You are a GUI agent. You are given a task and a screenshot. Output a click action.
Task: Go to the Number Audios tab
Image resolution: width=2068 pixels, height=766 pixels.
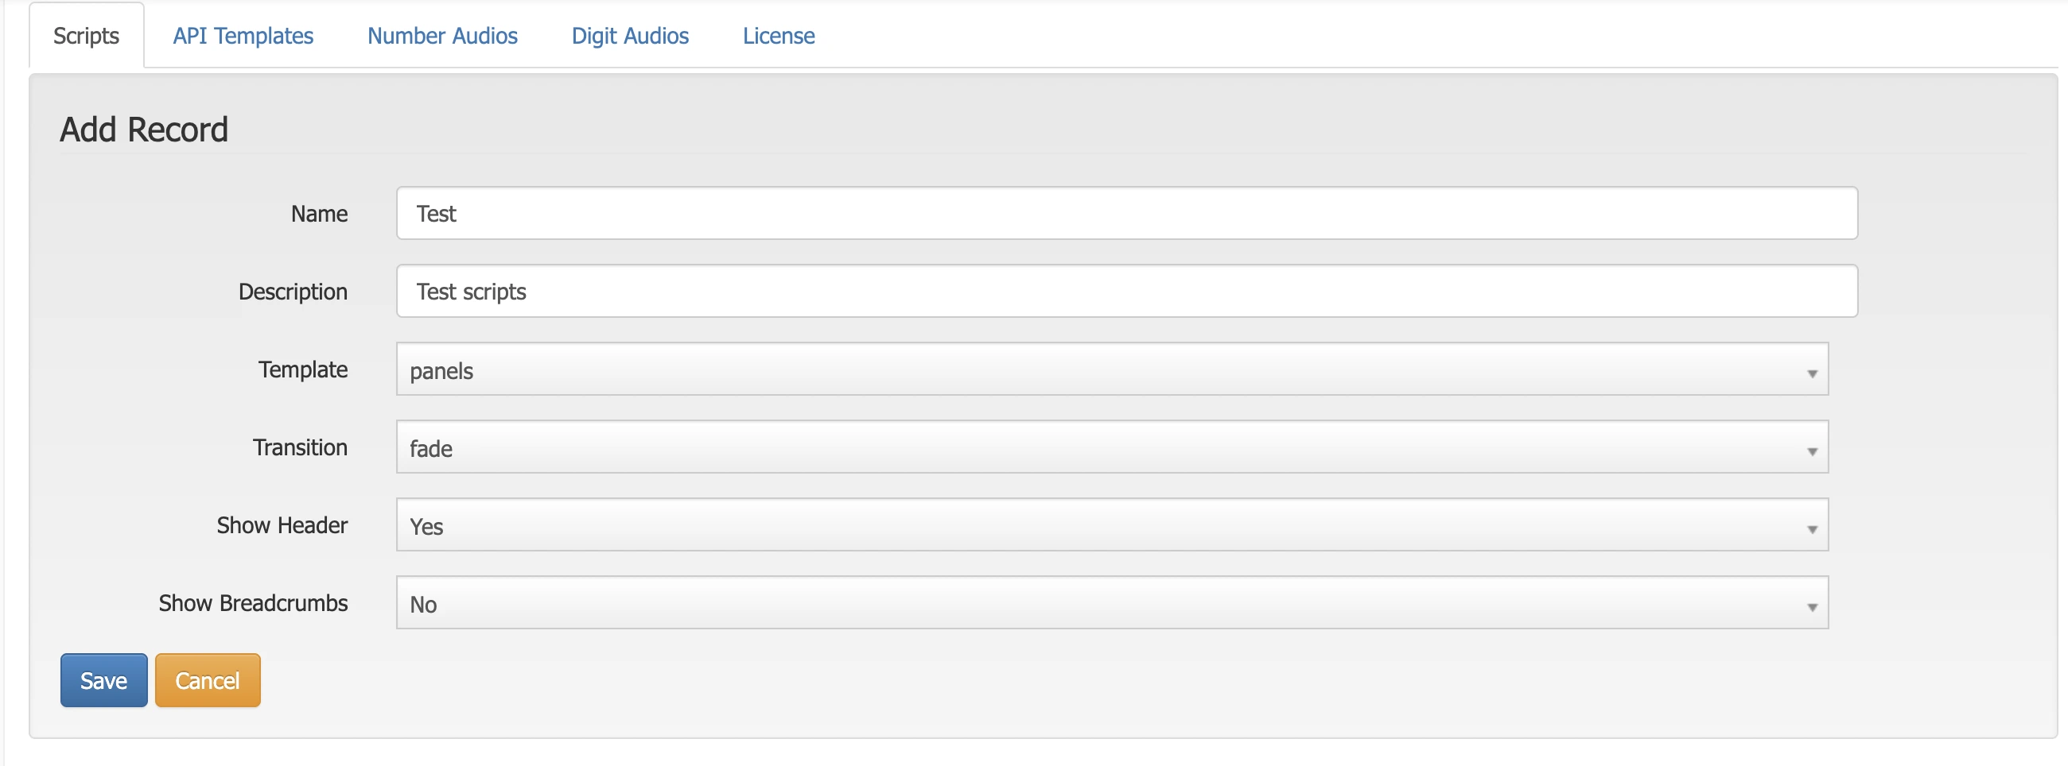click(x=441, y=36)
